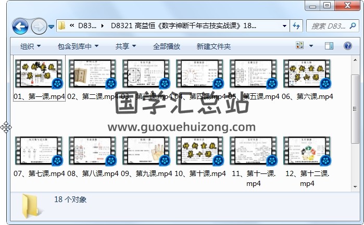Toggle the preview pane
This screenshot has width=364, height=225.
[329, 46]
